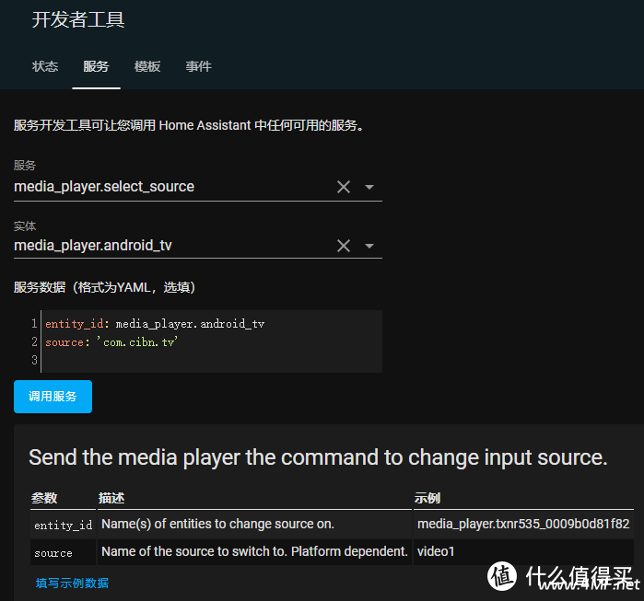Go to the 事件 tab
This screenshot has height=601, width=644.
198,66
